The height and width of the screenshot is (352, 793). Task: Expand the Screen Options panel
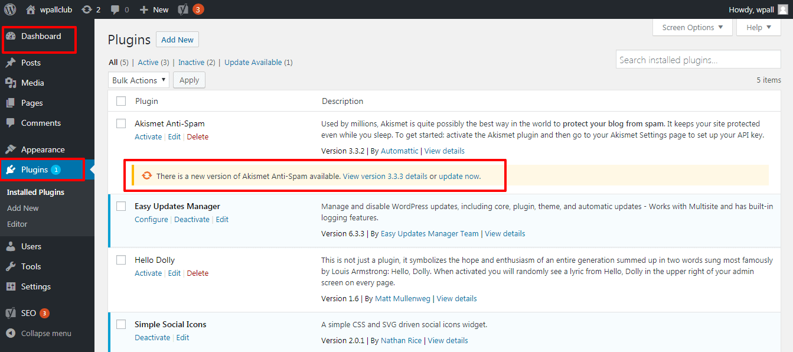693,27
